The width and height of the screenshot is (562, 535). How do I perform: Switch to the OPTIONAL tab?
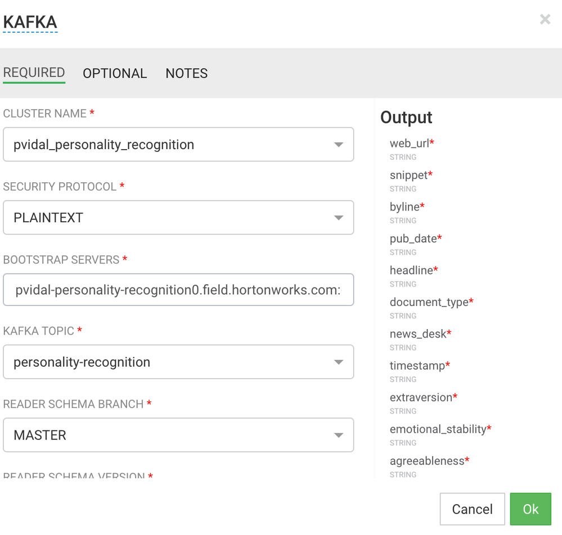click(115, 74)
